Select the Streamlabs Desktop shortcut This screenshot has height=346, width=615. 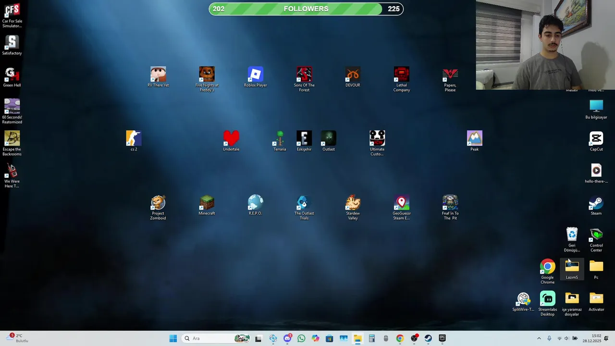click(548, 304)
